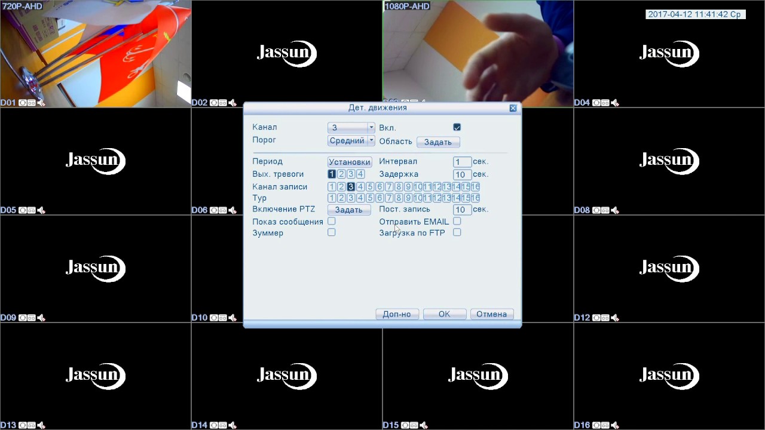Check the Загрузка по FTP option

coord(457,232)
